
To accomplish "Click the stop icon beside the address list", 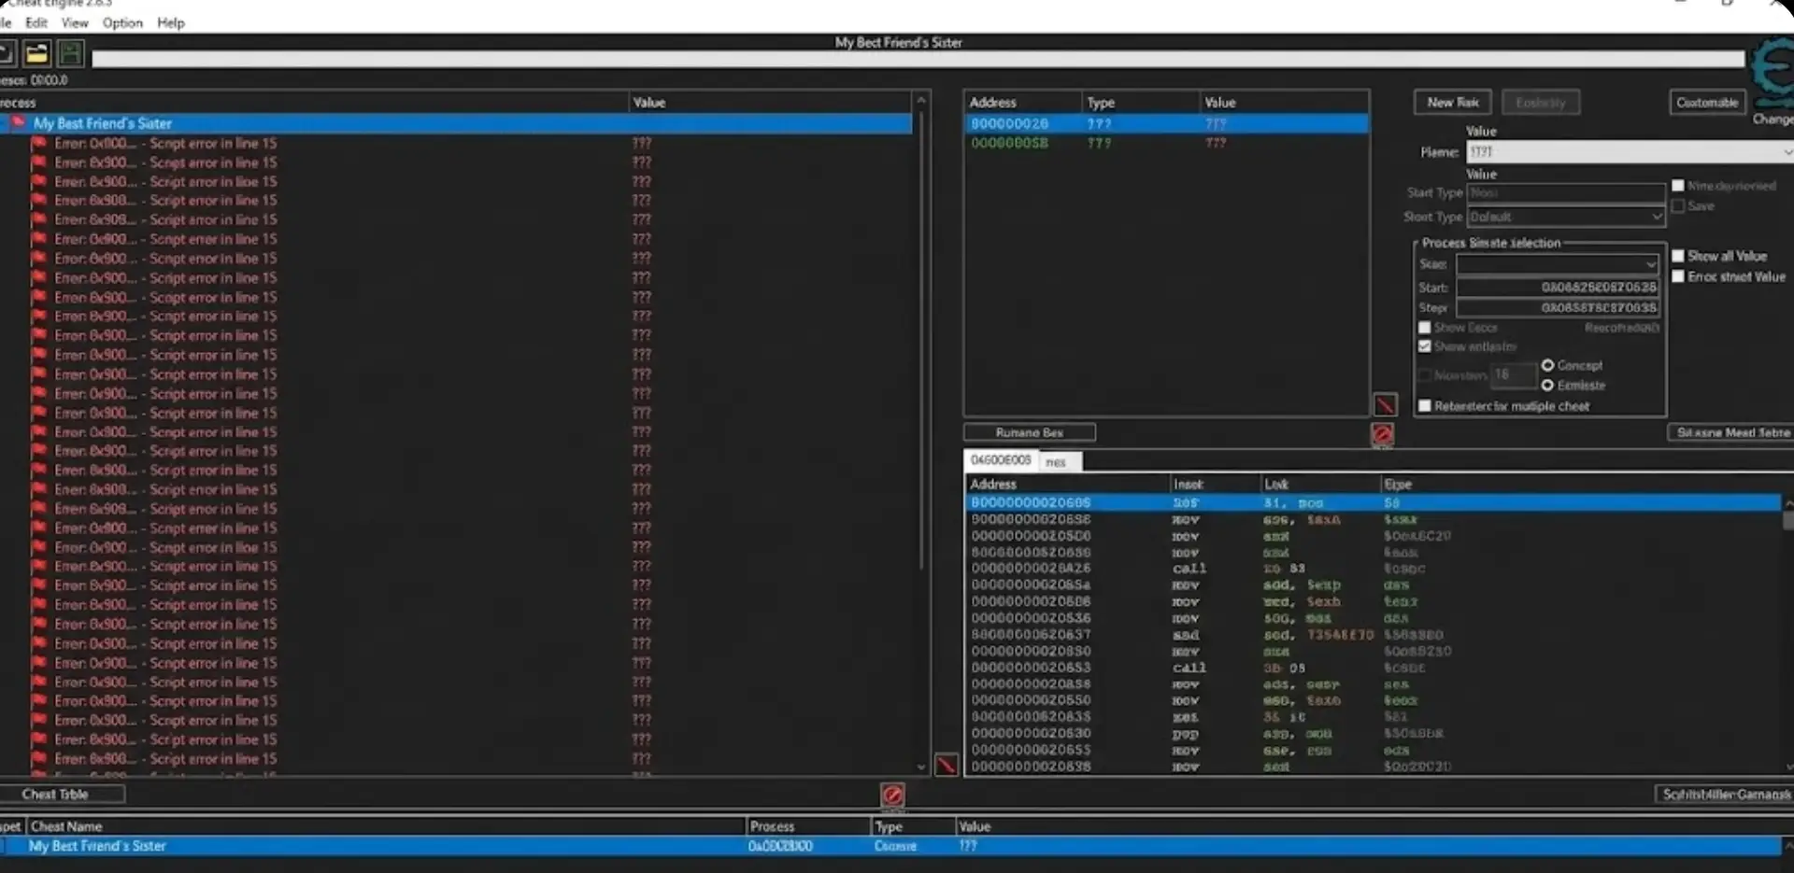I will coord(1384,404).
